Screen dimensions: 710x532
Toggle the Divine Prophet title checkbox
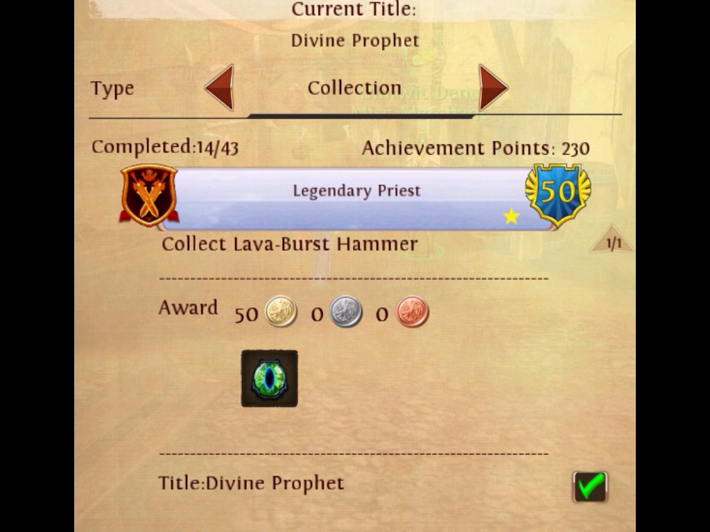click(x=590, y=487)
